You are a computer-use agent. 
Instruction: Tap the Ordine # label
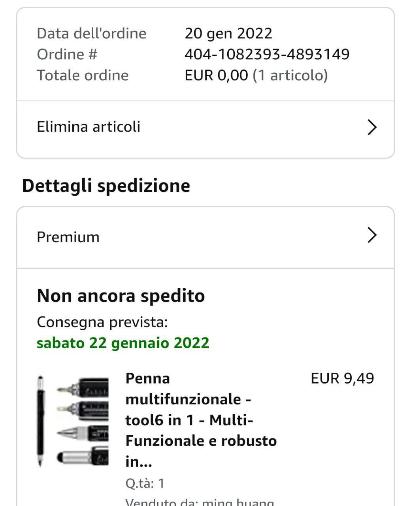[x=67, y=54]
